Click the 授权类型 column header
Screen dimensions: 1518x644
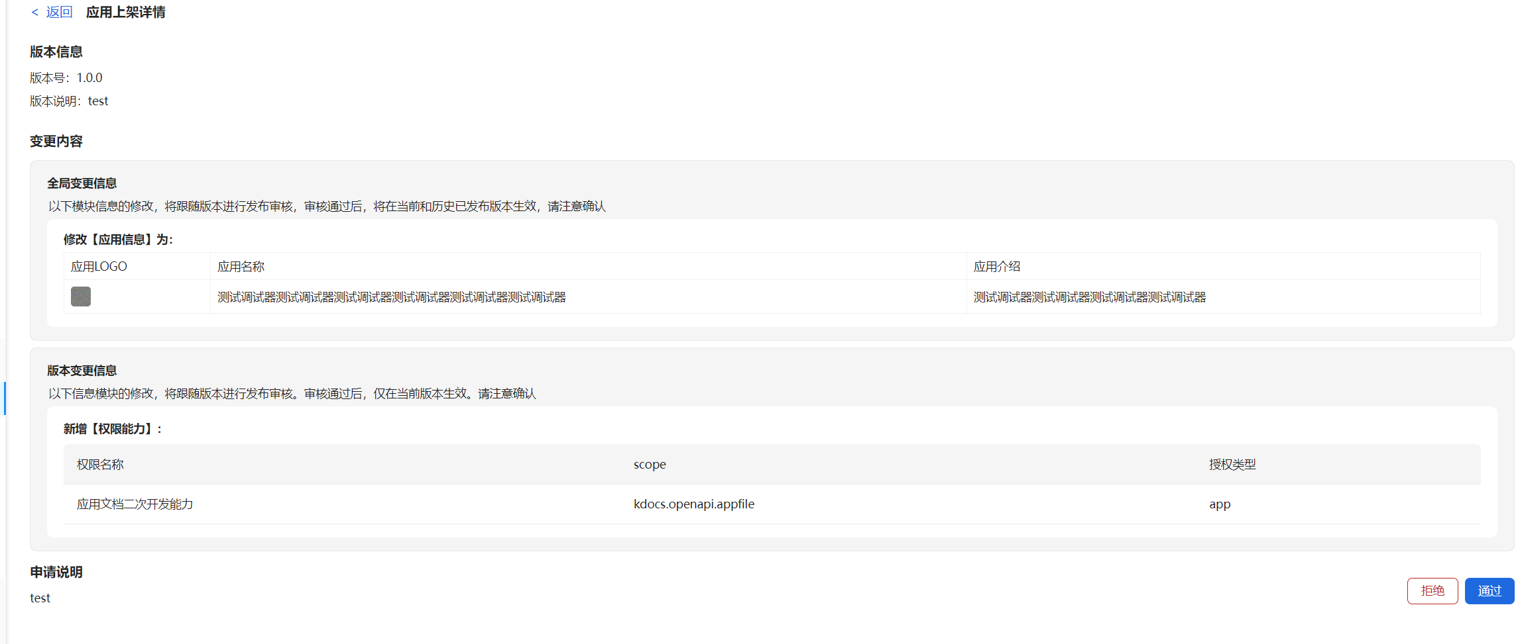point(1232,465)
